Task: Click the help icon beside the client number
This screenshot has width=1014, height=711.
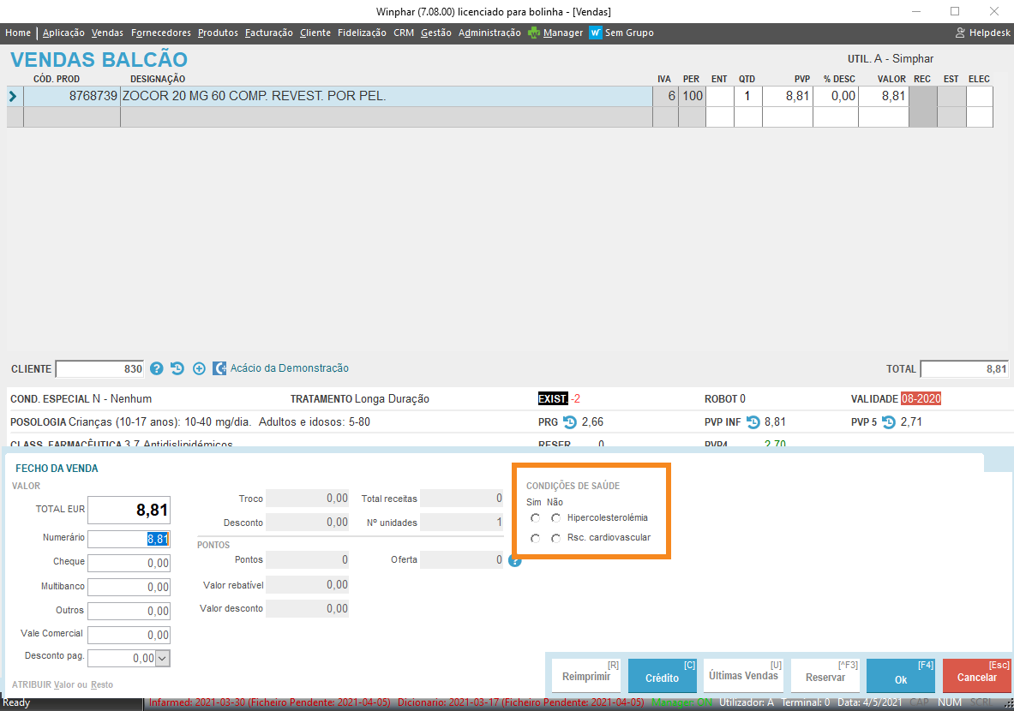Action: point(157,368)
